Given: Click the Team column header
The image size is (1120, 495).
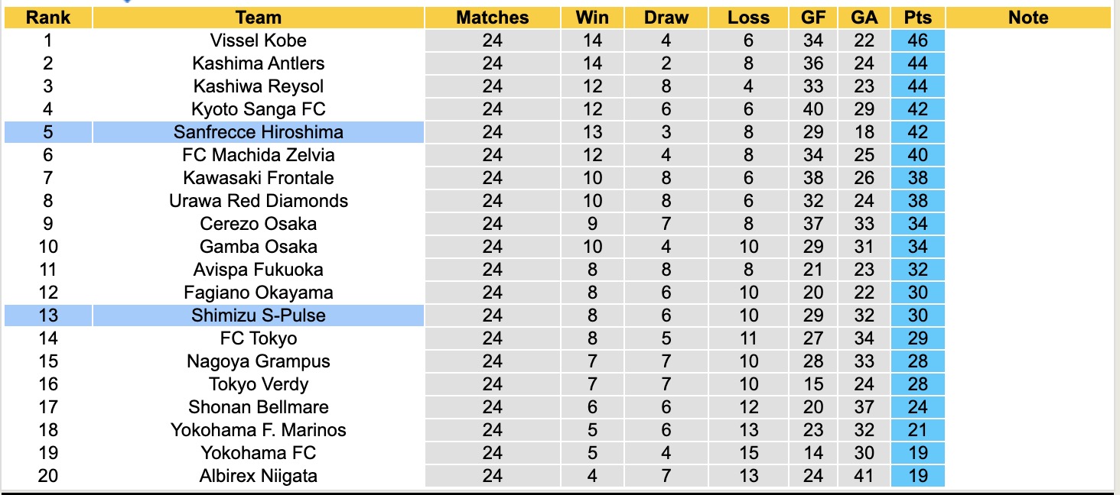Looking at the screenshot, I should pyautogui.click(x=259, y=18).
